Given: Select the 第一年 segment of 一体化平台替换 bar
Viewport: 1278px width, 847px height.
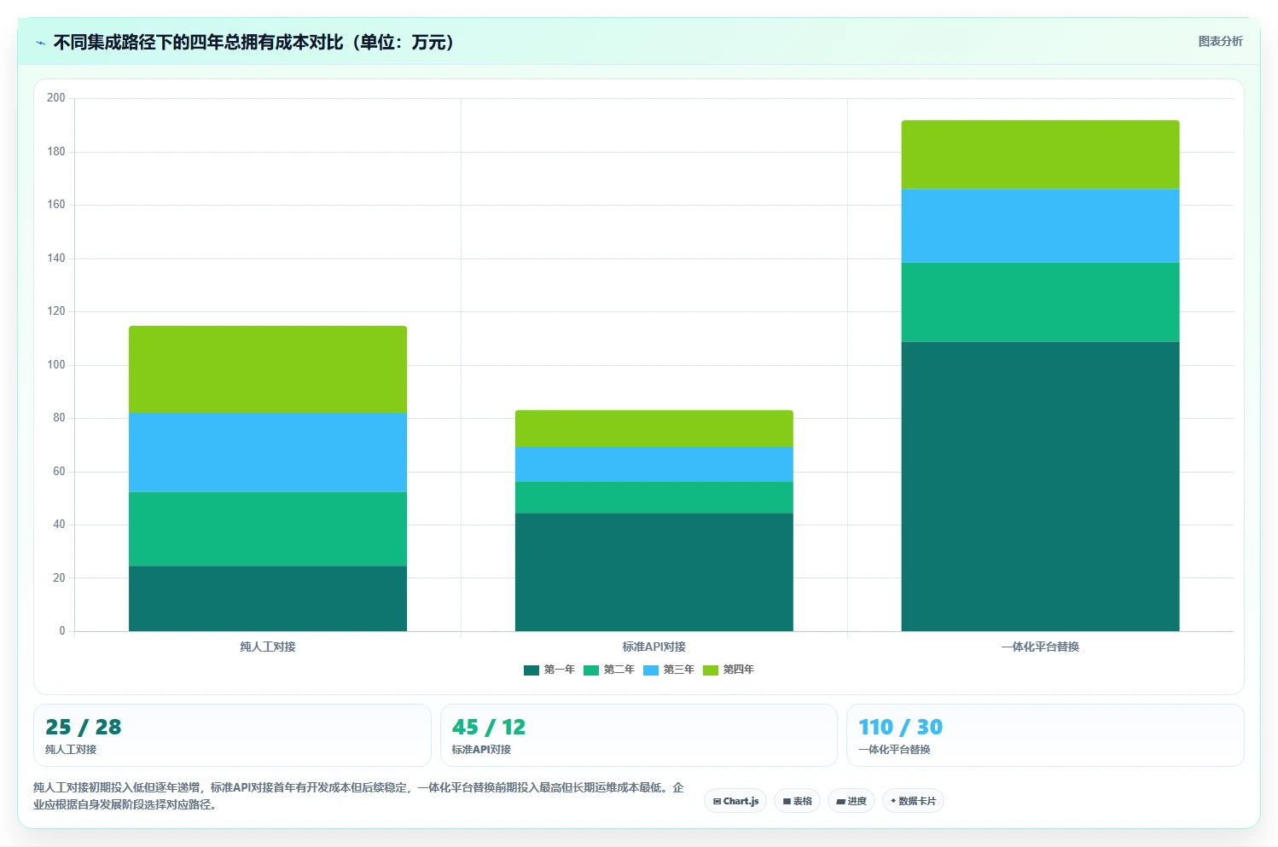Looking at the screenshot, I should (x=1040, y=486).
